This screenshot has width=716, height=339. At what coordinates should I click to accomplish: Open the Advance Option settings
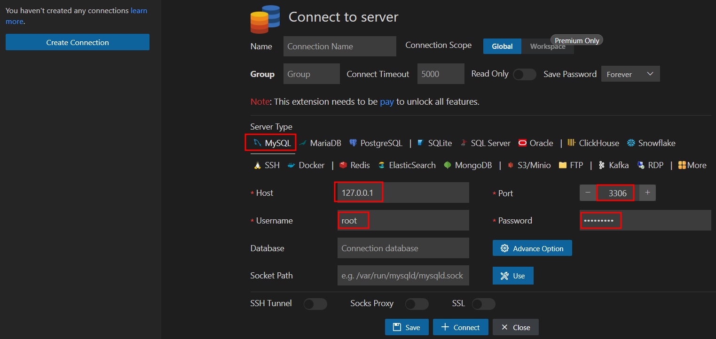(x=532, y=248)
